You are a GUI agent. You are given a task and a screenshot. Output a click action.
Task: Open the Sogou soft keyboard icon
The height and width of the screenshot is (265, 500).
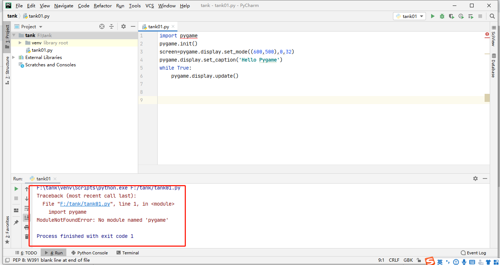472,262
